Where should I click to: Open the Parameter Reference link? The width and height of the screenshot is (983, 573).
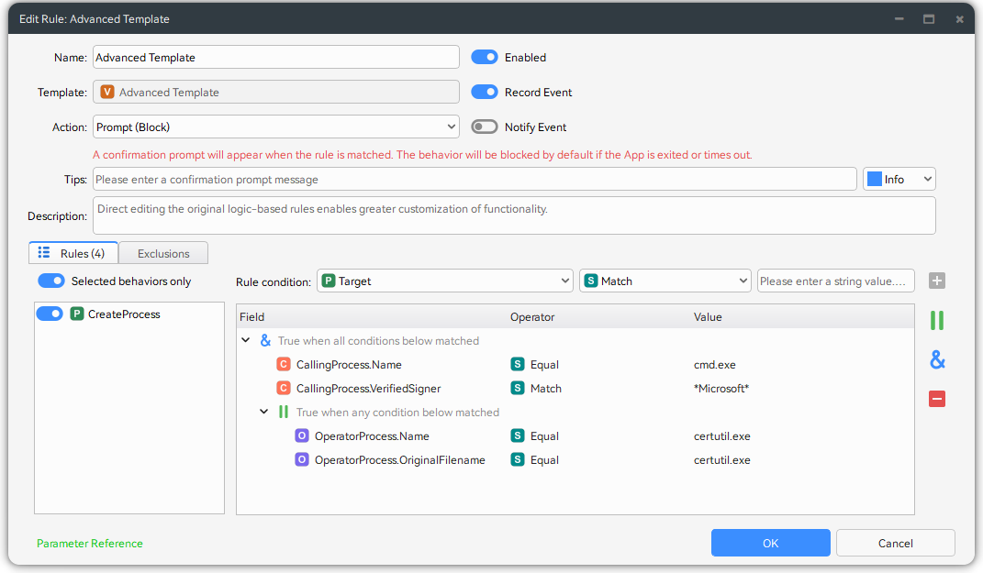point(90,544)
